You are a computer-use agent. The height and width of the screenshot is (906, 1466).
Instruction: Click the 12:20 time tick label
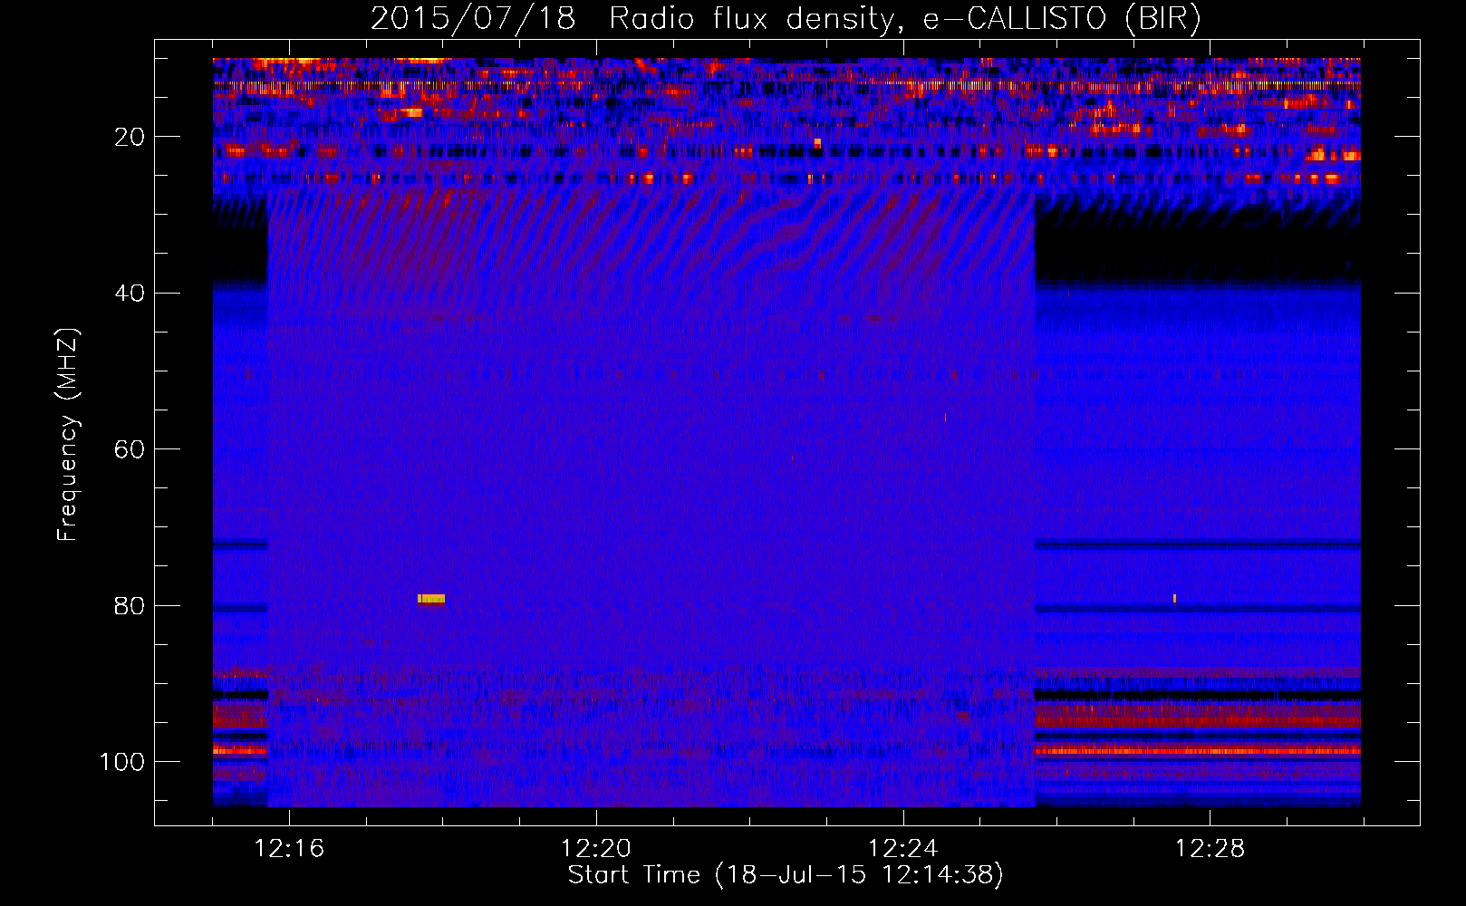click(596, 849)
